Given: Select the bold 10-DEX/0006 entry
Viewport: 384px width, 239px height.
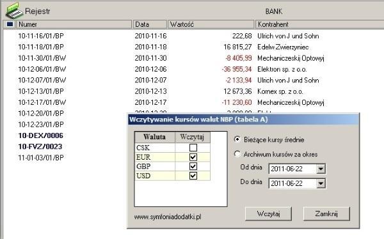Looking at the screenshot, I should (41, 135).
